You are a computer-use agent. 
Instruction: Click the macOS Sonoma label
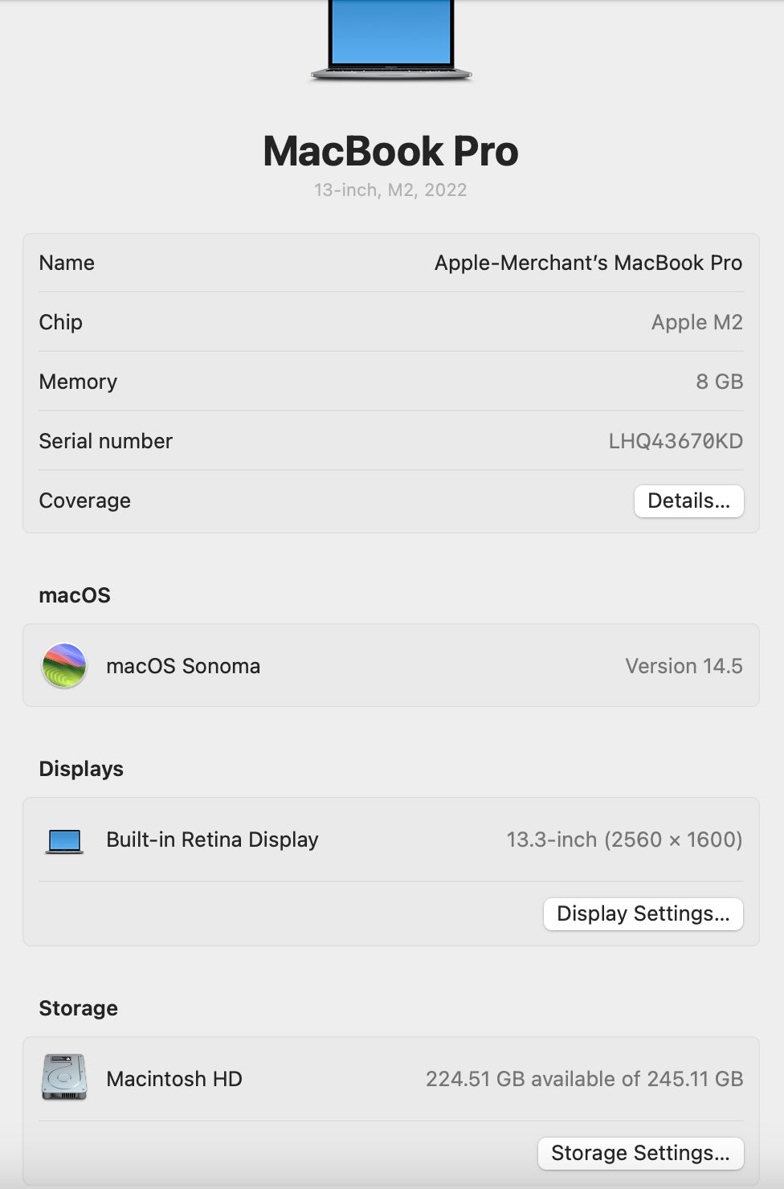point(183,667)
